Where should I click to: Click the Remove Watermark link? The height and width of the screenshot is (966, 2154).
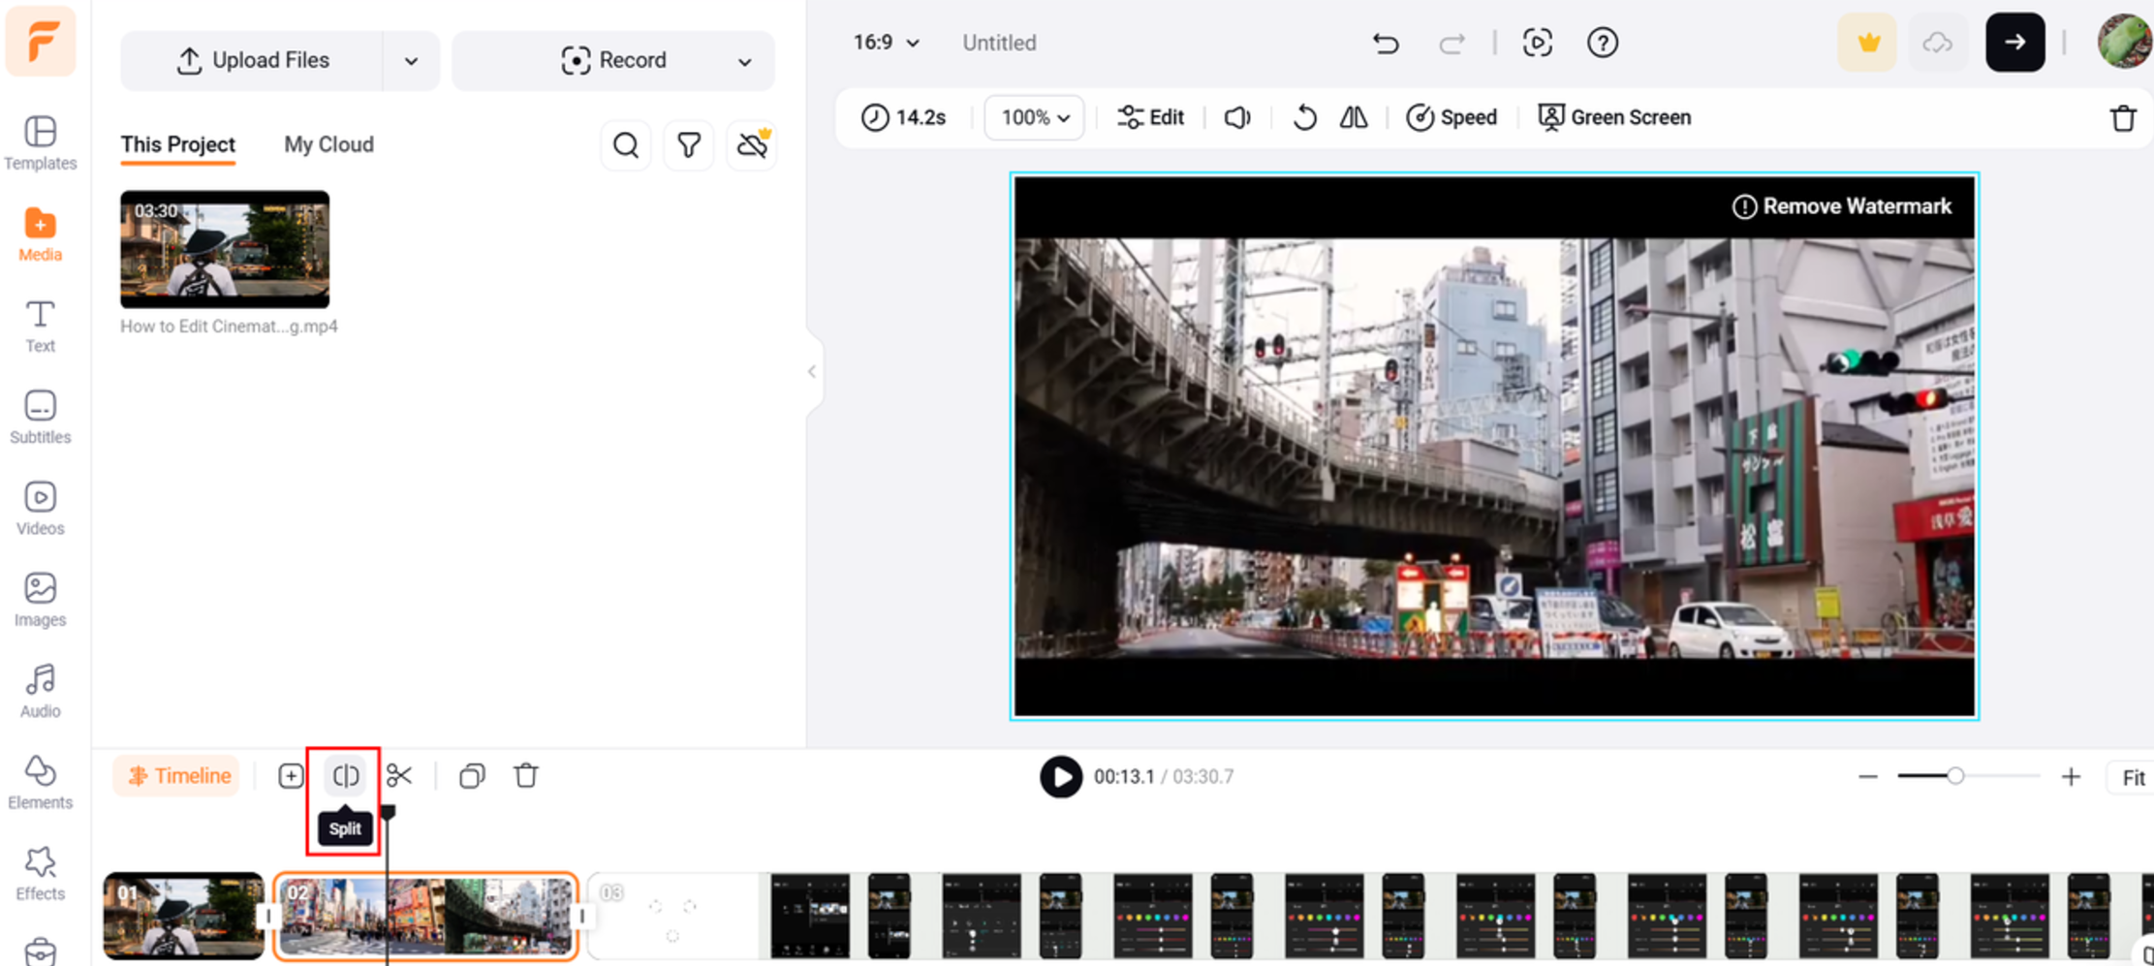[1842, 205]
